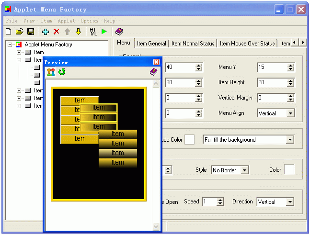Select the first child item under expanded Item
The height and width of the screenshot is (235, 310).
pyautogui.click(x=37, y=68)
